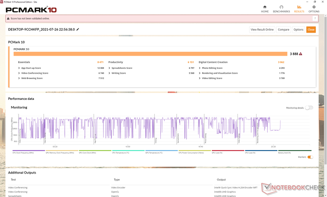Minimize the PCMark 10 window
327x197 pixels.
click(x=307, y=2)
